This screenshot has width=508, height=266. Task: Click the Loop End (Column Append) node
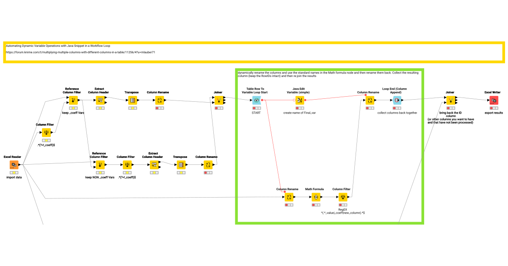pyautogui.click(x=397, y=100)
